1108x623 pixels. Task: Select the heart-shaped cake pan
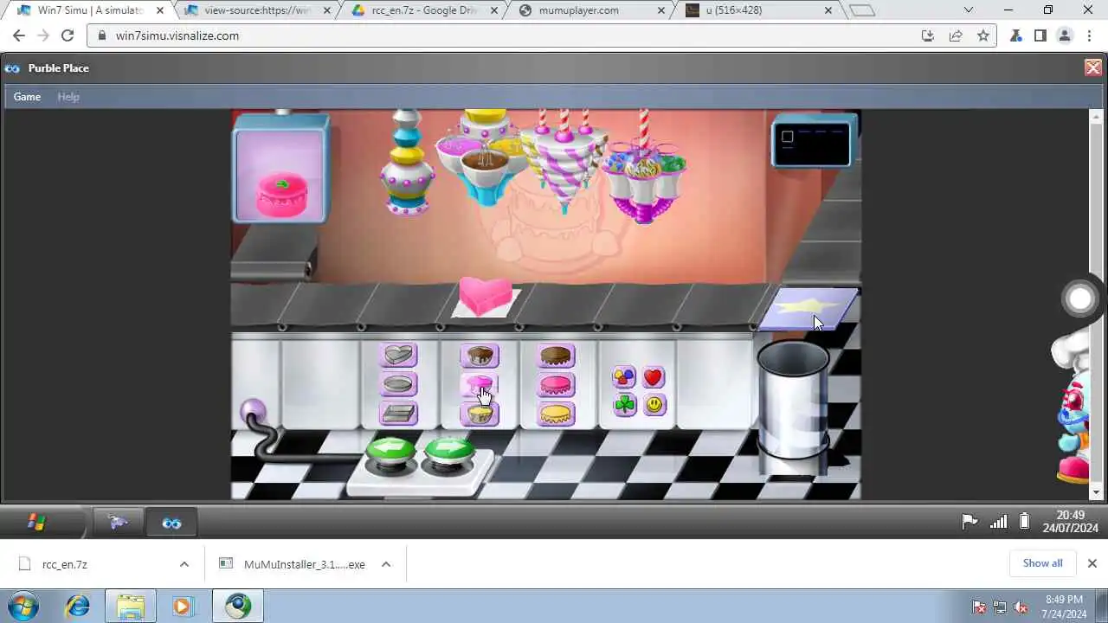[x=399, y=355]
